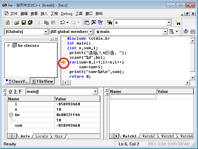
Task: Open the WizardBar actions dropdown arrow
Action: 177,31
